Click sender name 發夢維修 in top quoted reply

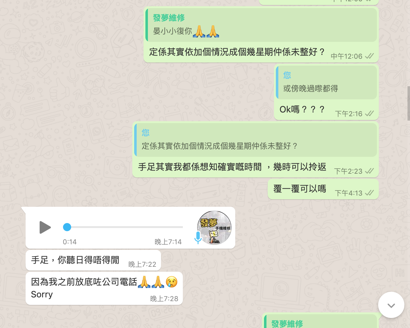pyautogui.click(x=169, y=18)
